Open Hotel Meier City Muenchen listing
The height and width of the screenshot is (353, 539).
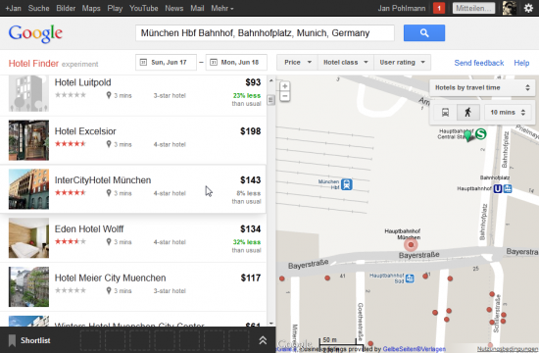133,287
